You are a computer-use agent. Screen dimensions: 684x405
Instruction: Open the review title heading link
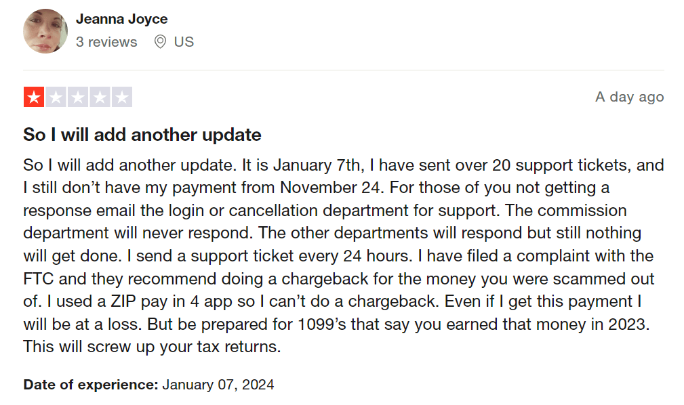tap(142, 134)
